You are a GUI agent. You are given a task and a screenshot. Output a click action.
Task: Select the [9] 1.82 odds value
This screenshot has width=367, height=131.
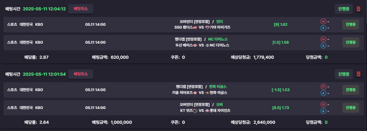281,25
